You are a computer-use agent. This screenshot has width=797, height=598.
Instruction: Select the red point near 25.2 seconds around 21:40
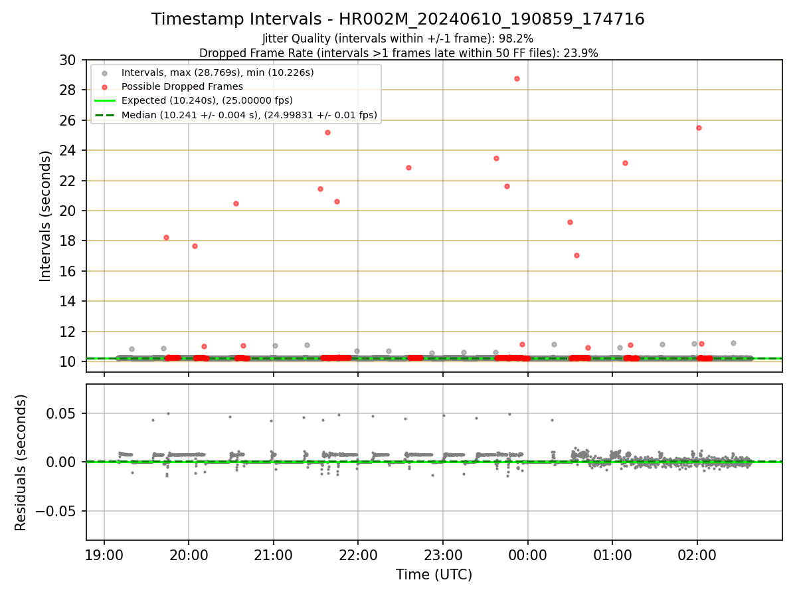tap(327, 132)
